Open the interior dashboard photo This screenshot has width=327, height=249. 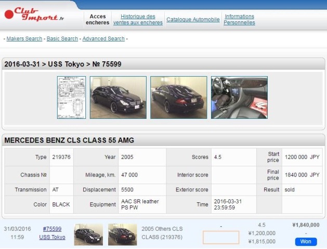239,98
